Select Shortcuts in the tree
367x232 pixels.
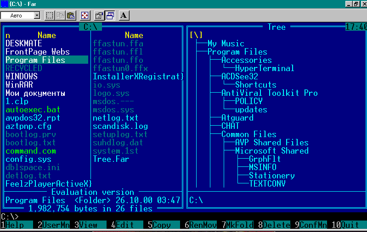(255, 85)
